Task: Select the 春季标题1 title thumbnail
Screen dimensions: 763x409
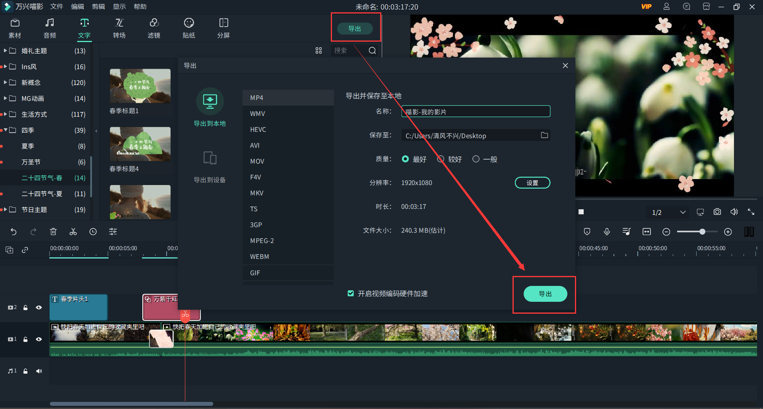Action: 140,86
